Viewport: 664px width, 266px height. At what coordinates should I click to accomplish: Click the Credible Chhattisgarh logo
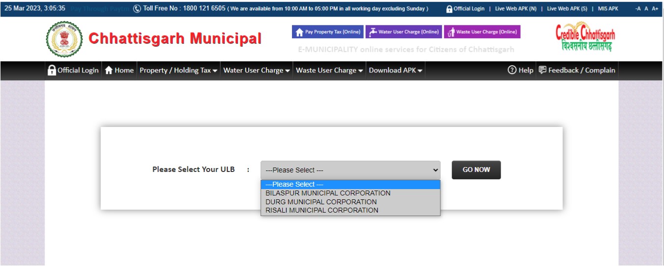click(x=585, y=37)
